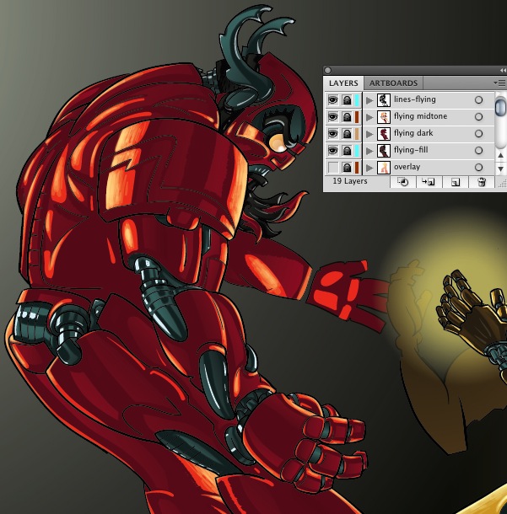Click the overlay layer thumbnail
Image resolution: width=507 pixels, height=514 pixels.
[384, 168]
